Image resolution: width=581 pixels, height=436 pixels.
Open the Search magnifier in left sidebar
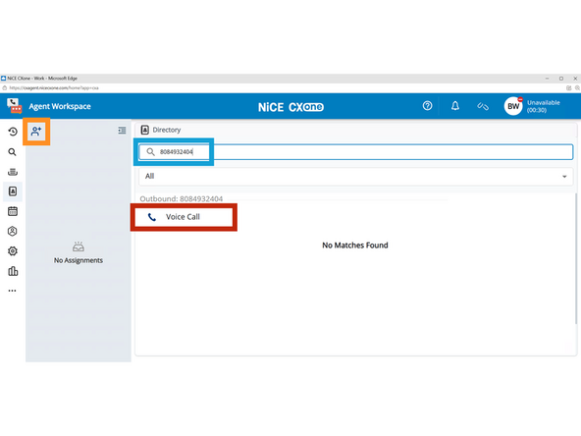coord(12,152)
